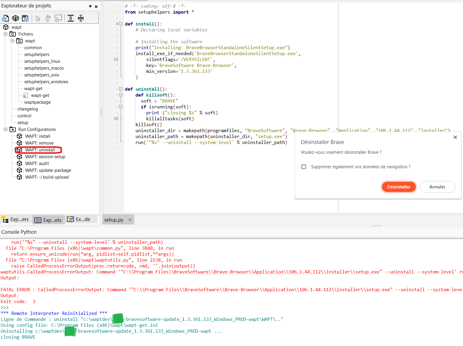Click the WAPT: -i build-upload icon

click(x=20, y=177)
